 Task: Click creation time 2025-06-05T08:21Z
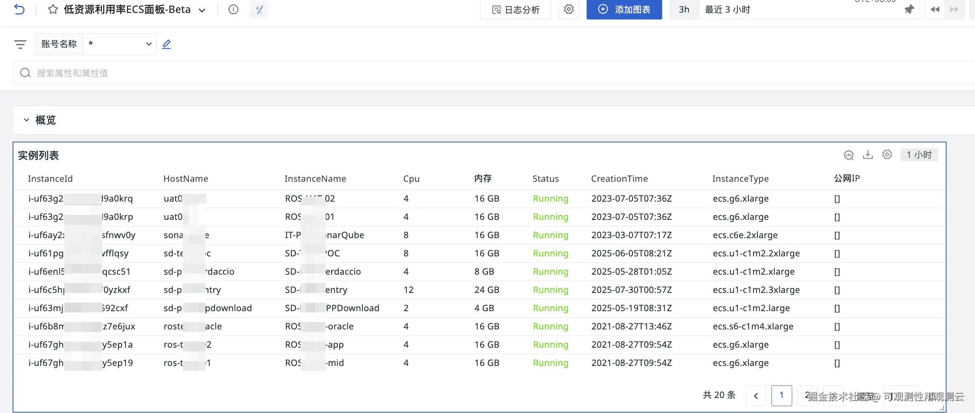pyautogui.click(x=632, y=254)
